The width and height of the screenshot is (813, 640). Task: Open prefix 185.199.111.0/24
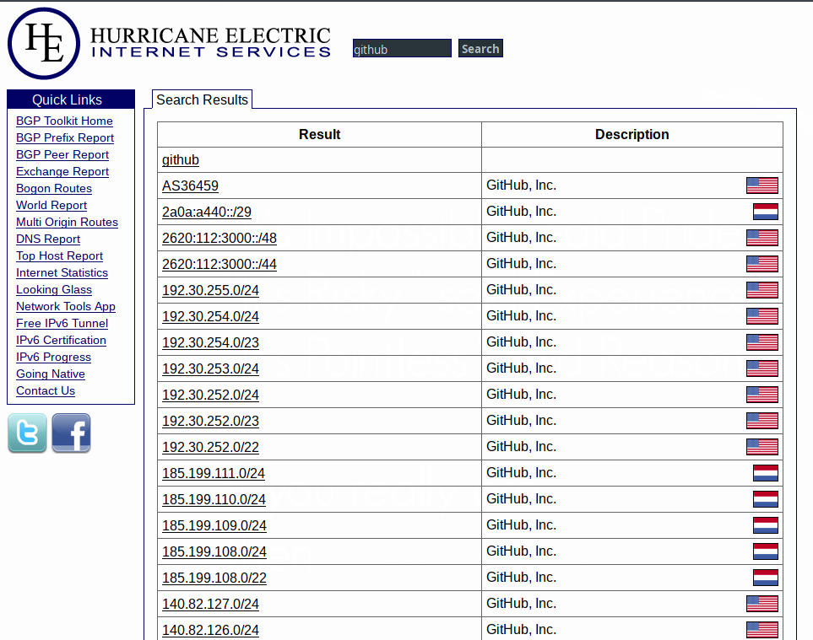point(214,473)
